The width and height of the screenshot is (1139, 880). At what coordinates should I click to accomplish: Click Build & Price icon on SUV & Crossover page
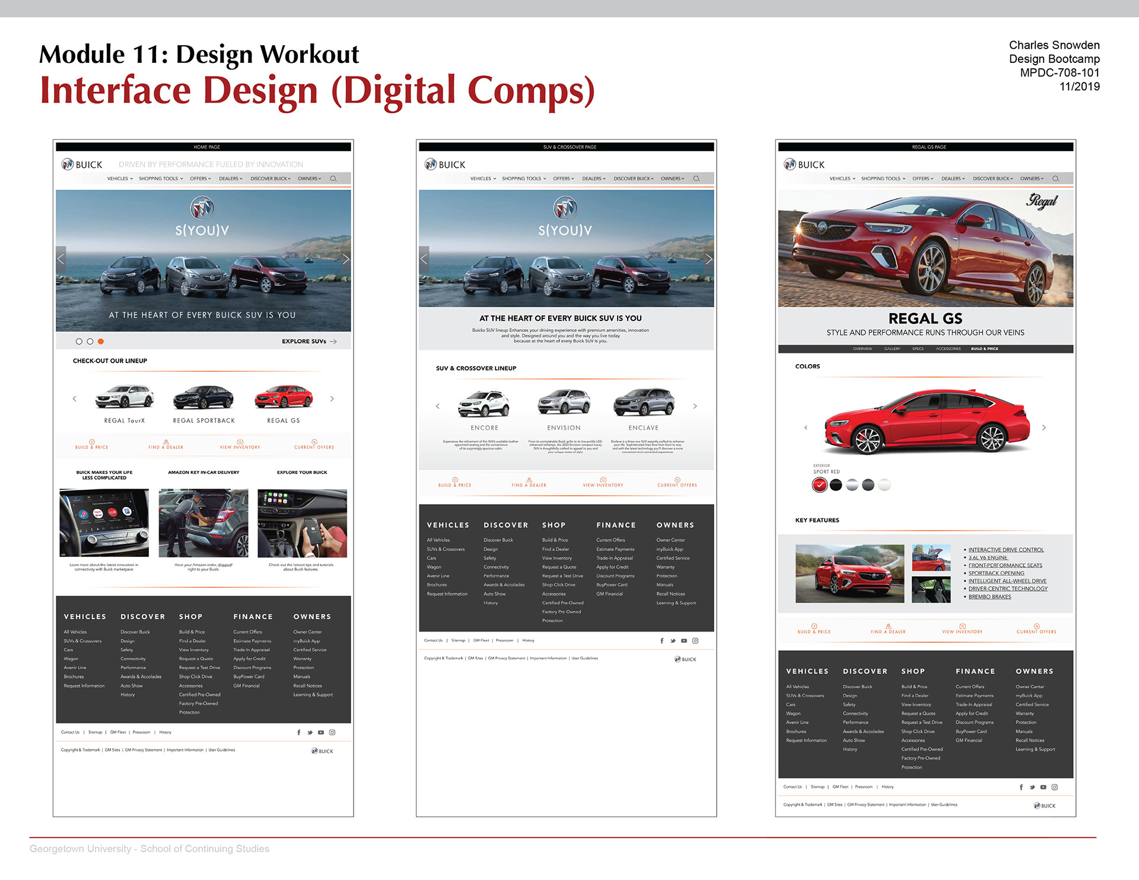click(455, 480)
